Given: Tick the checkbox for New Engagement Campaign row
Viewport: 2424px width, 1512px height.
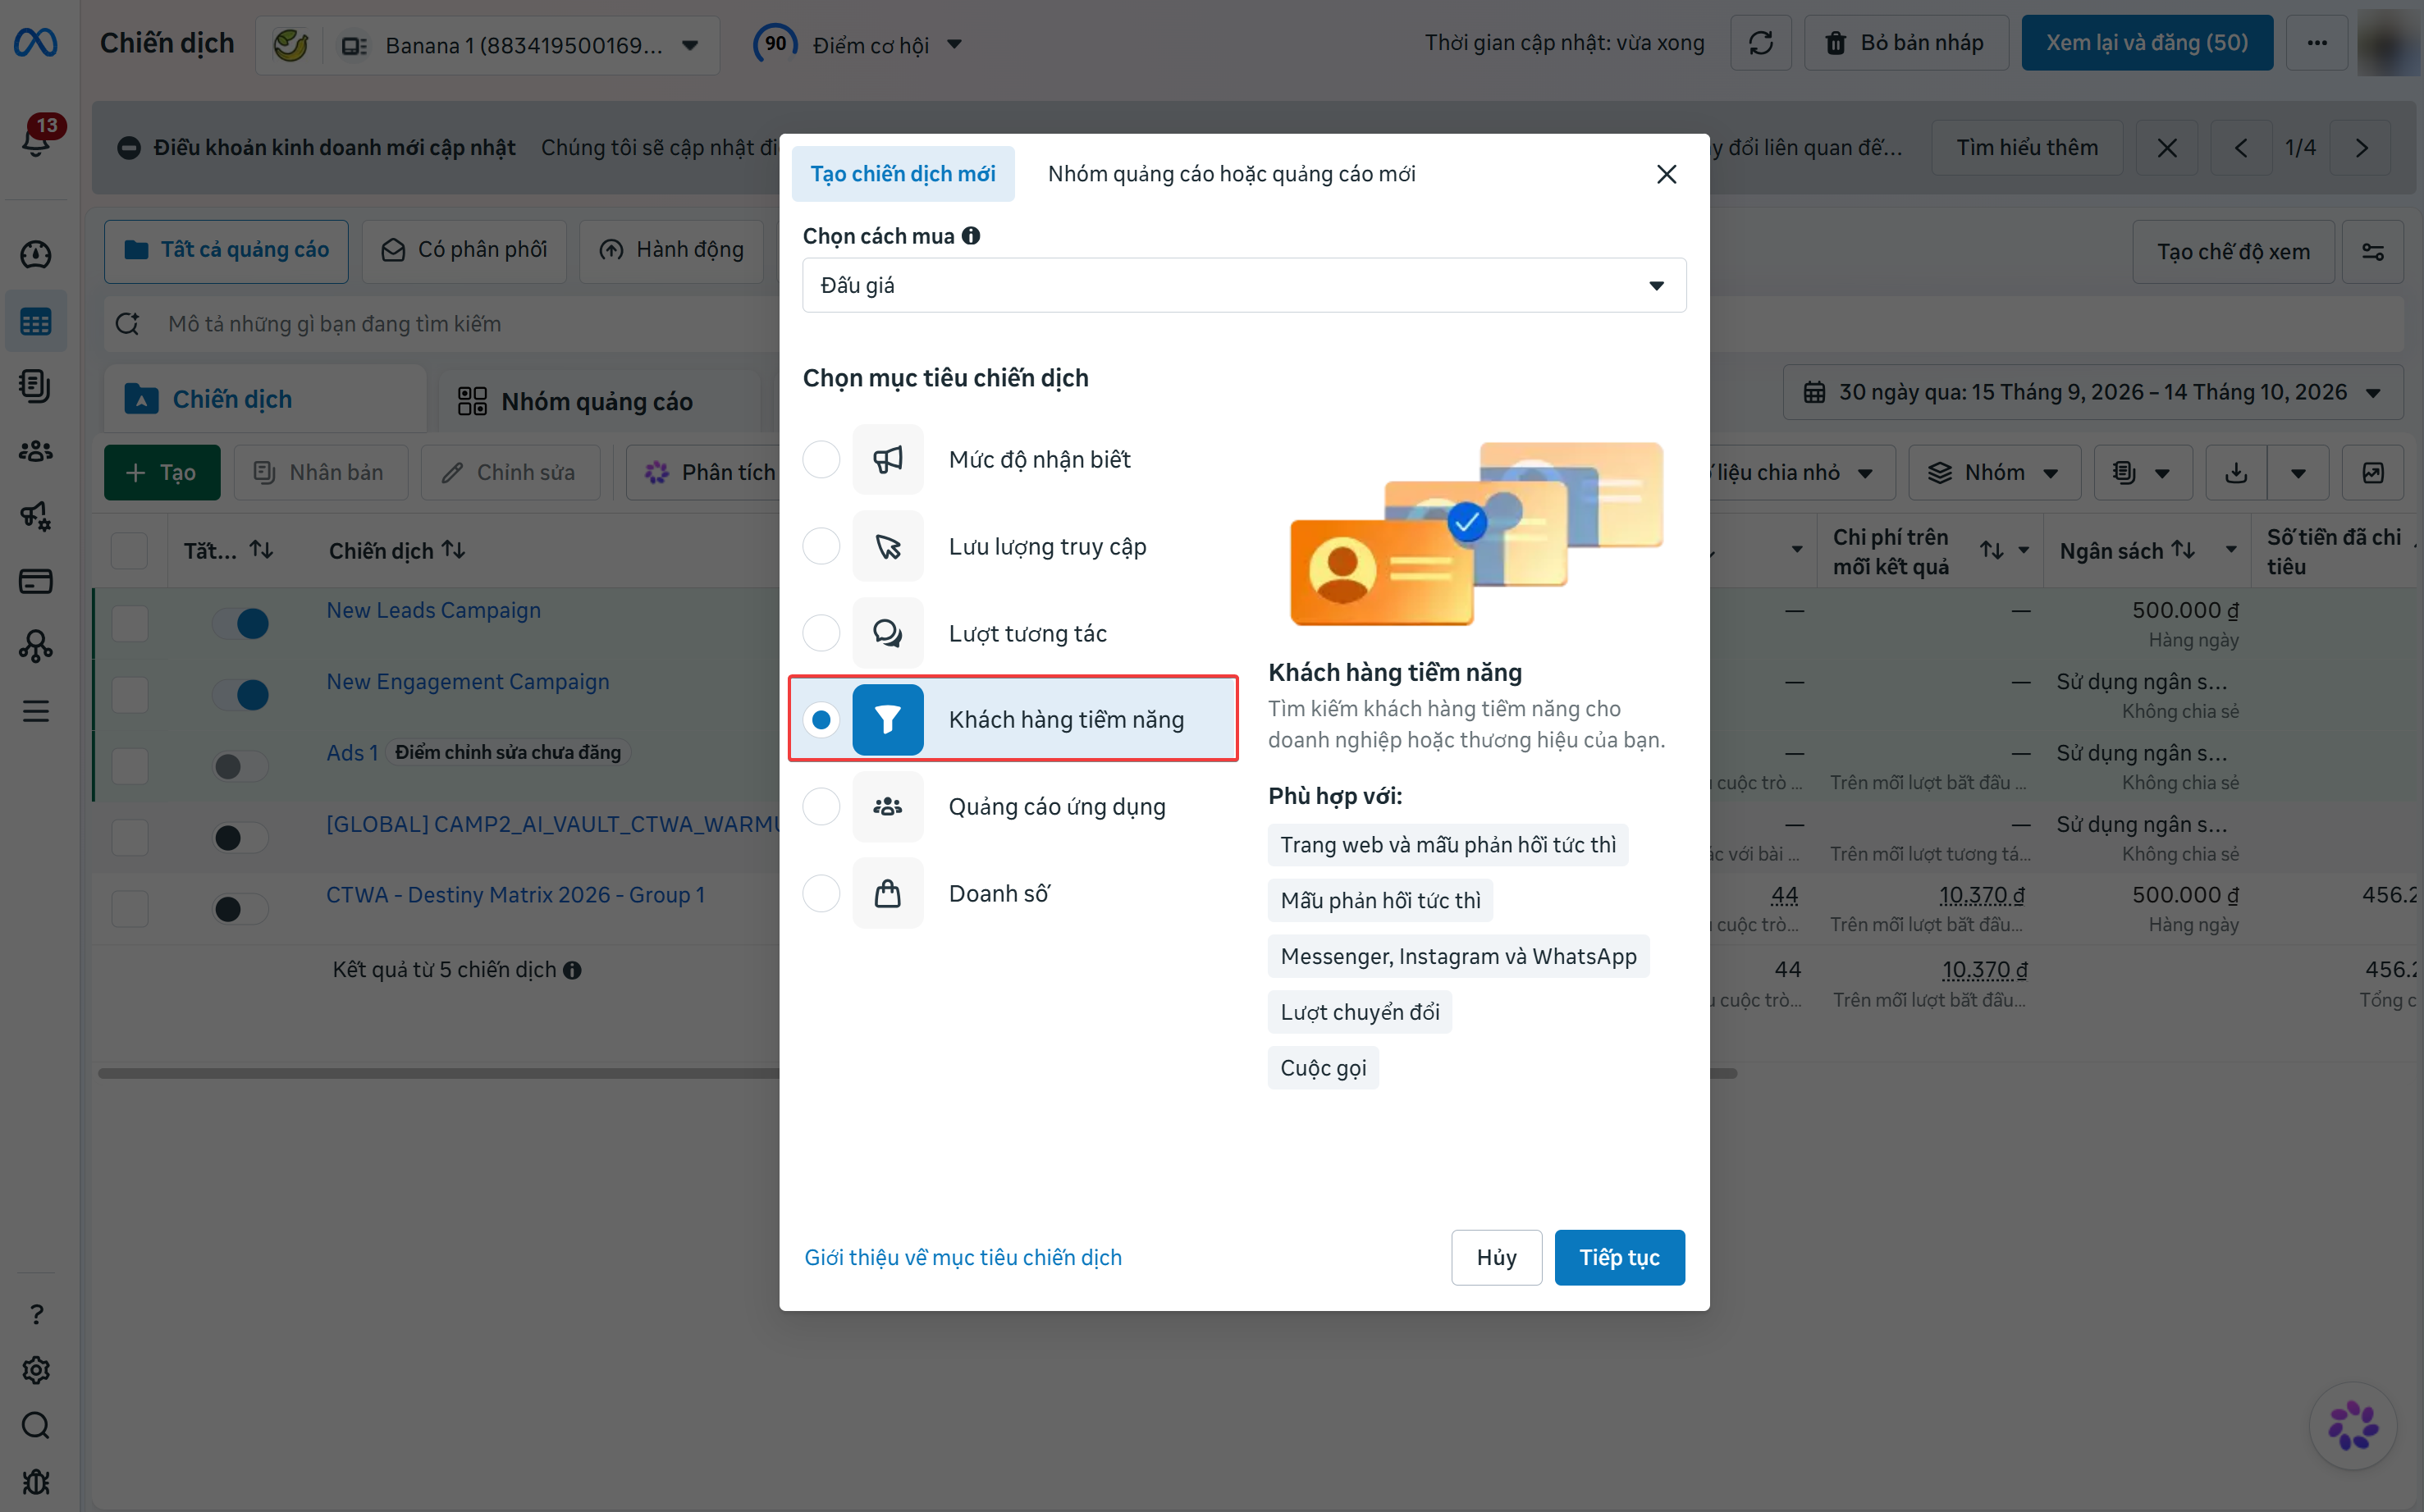Looking at the screenshot, I should click(130, 694).
